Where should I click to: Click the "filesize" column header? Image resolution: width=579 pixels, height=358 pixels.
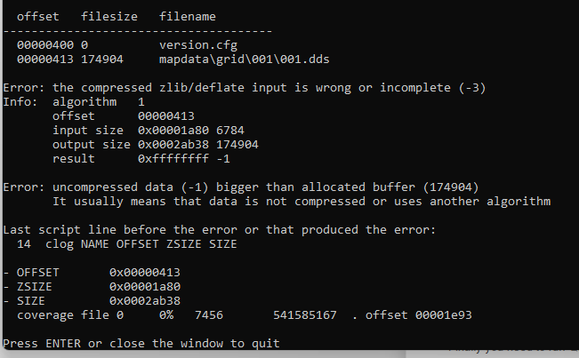[x=109, y=16]
